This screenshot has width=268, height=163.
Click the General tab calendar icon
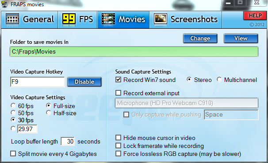12,19
